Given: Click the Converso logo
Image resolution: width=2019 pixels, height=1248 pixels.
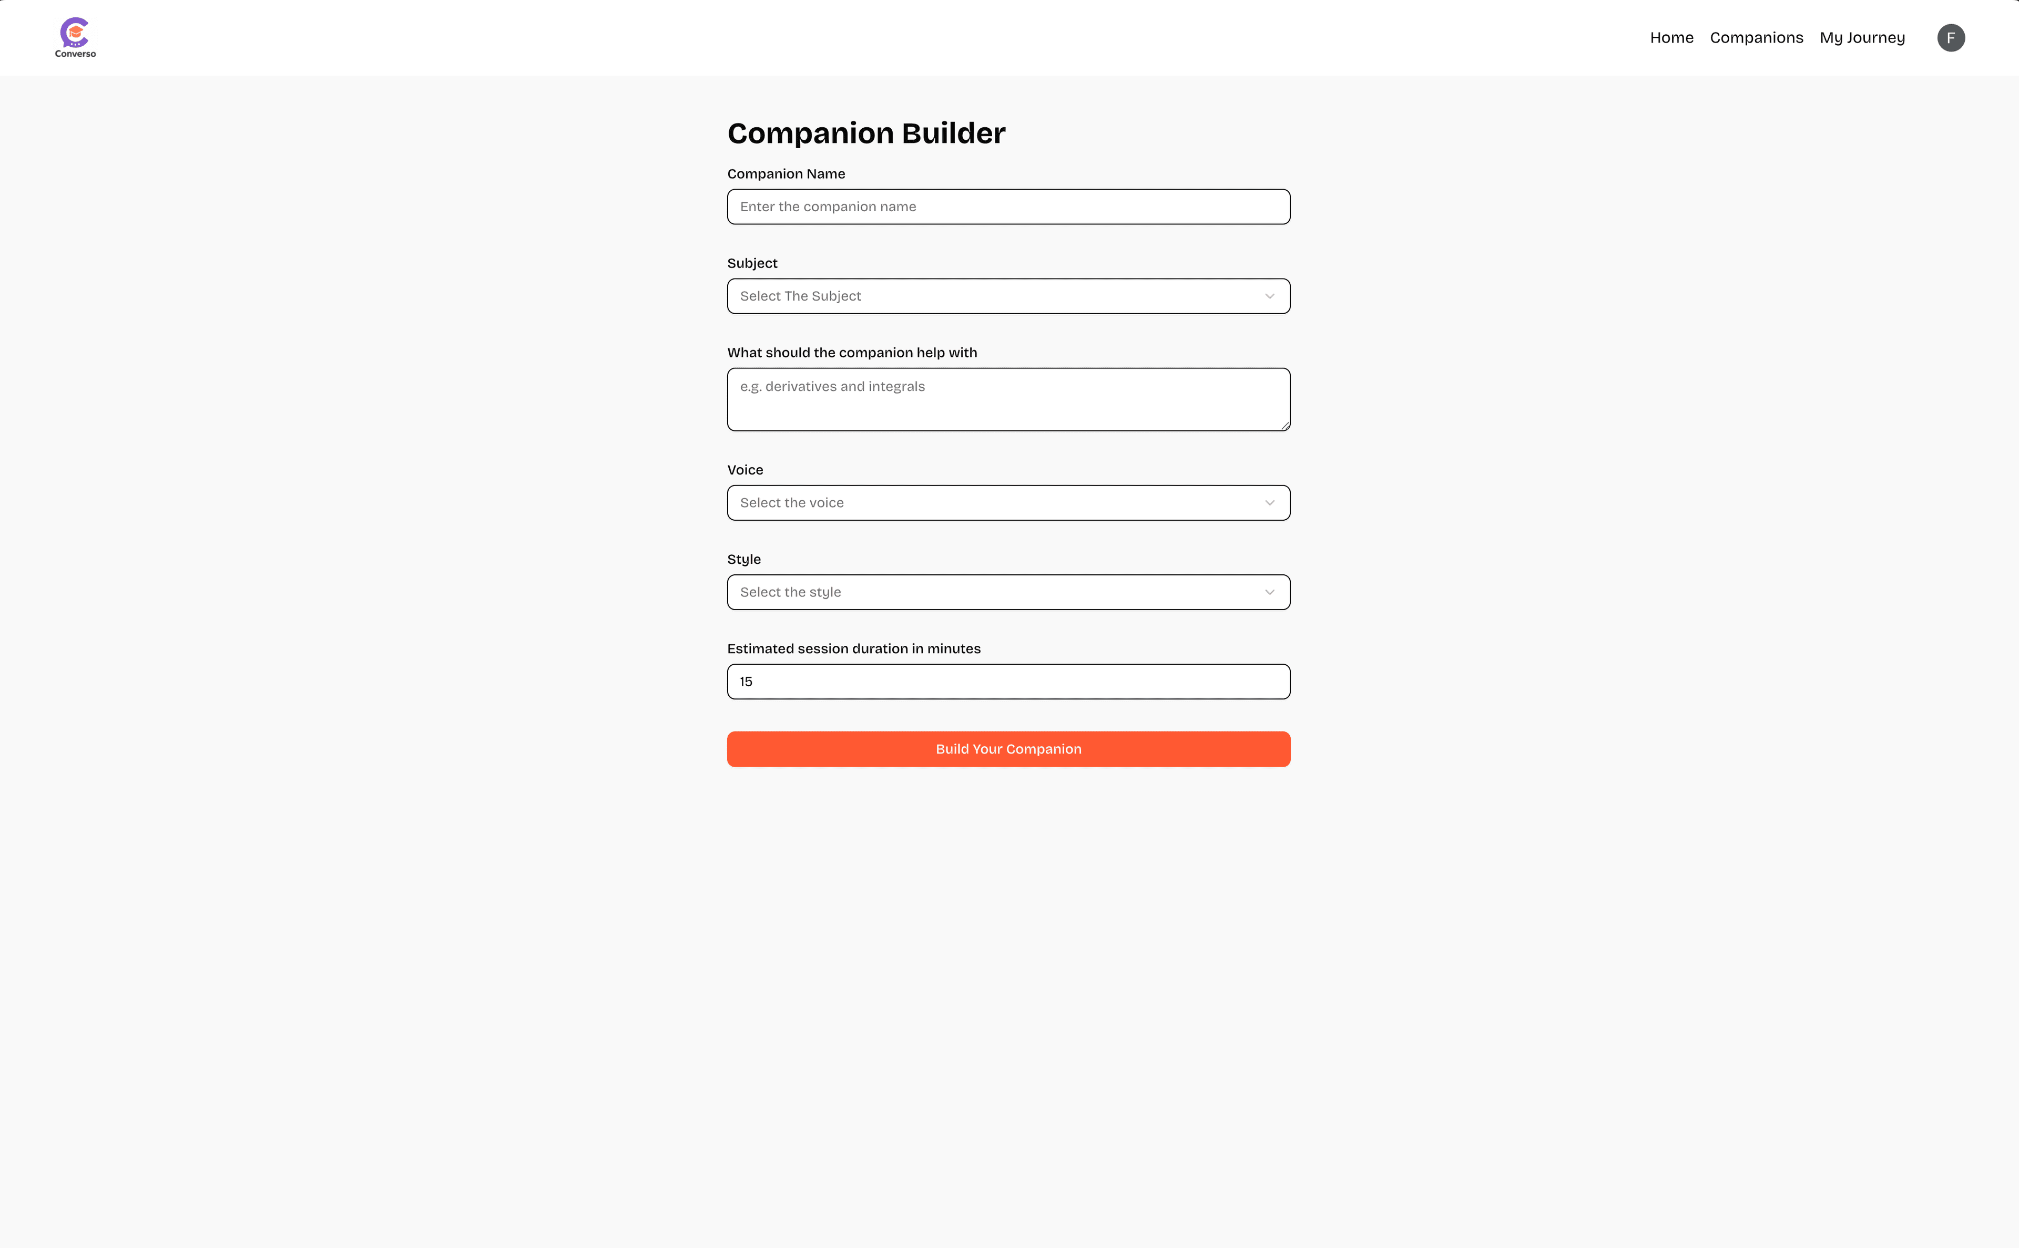Looking at the screenshot, I should click(x=75, y=38).
